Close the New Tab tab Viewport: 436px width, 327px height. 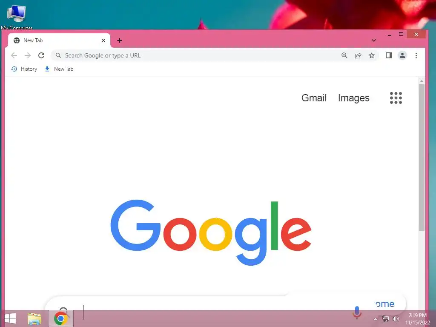(103, 40)
